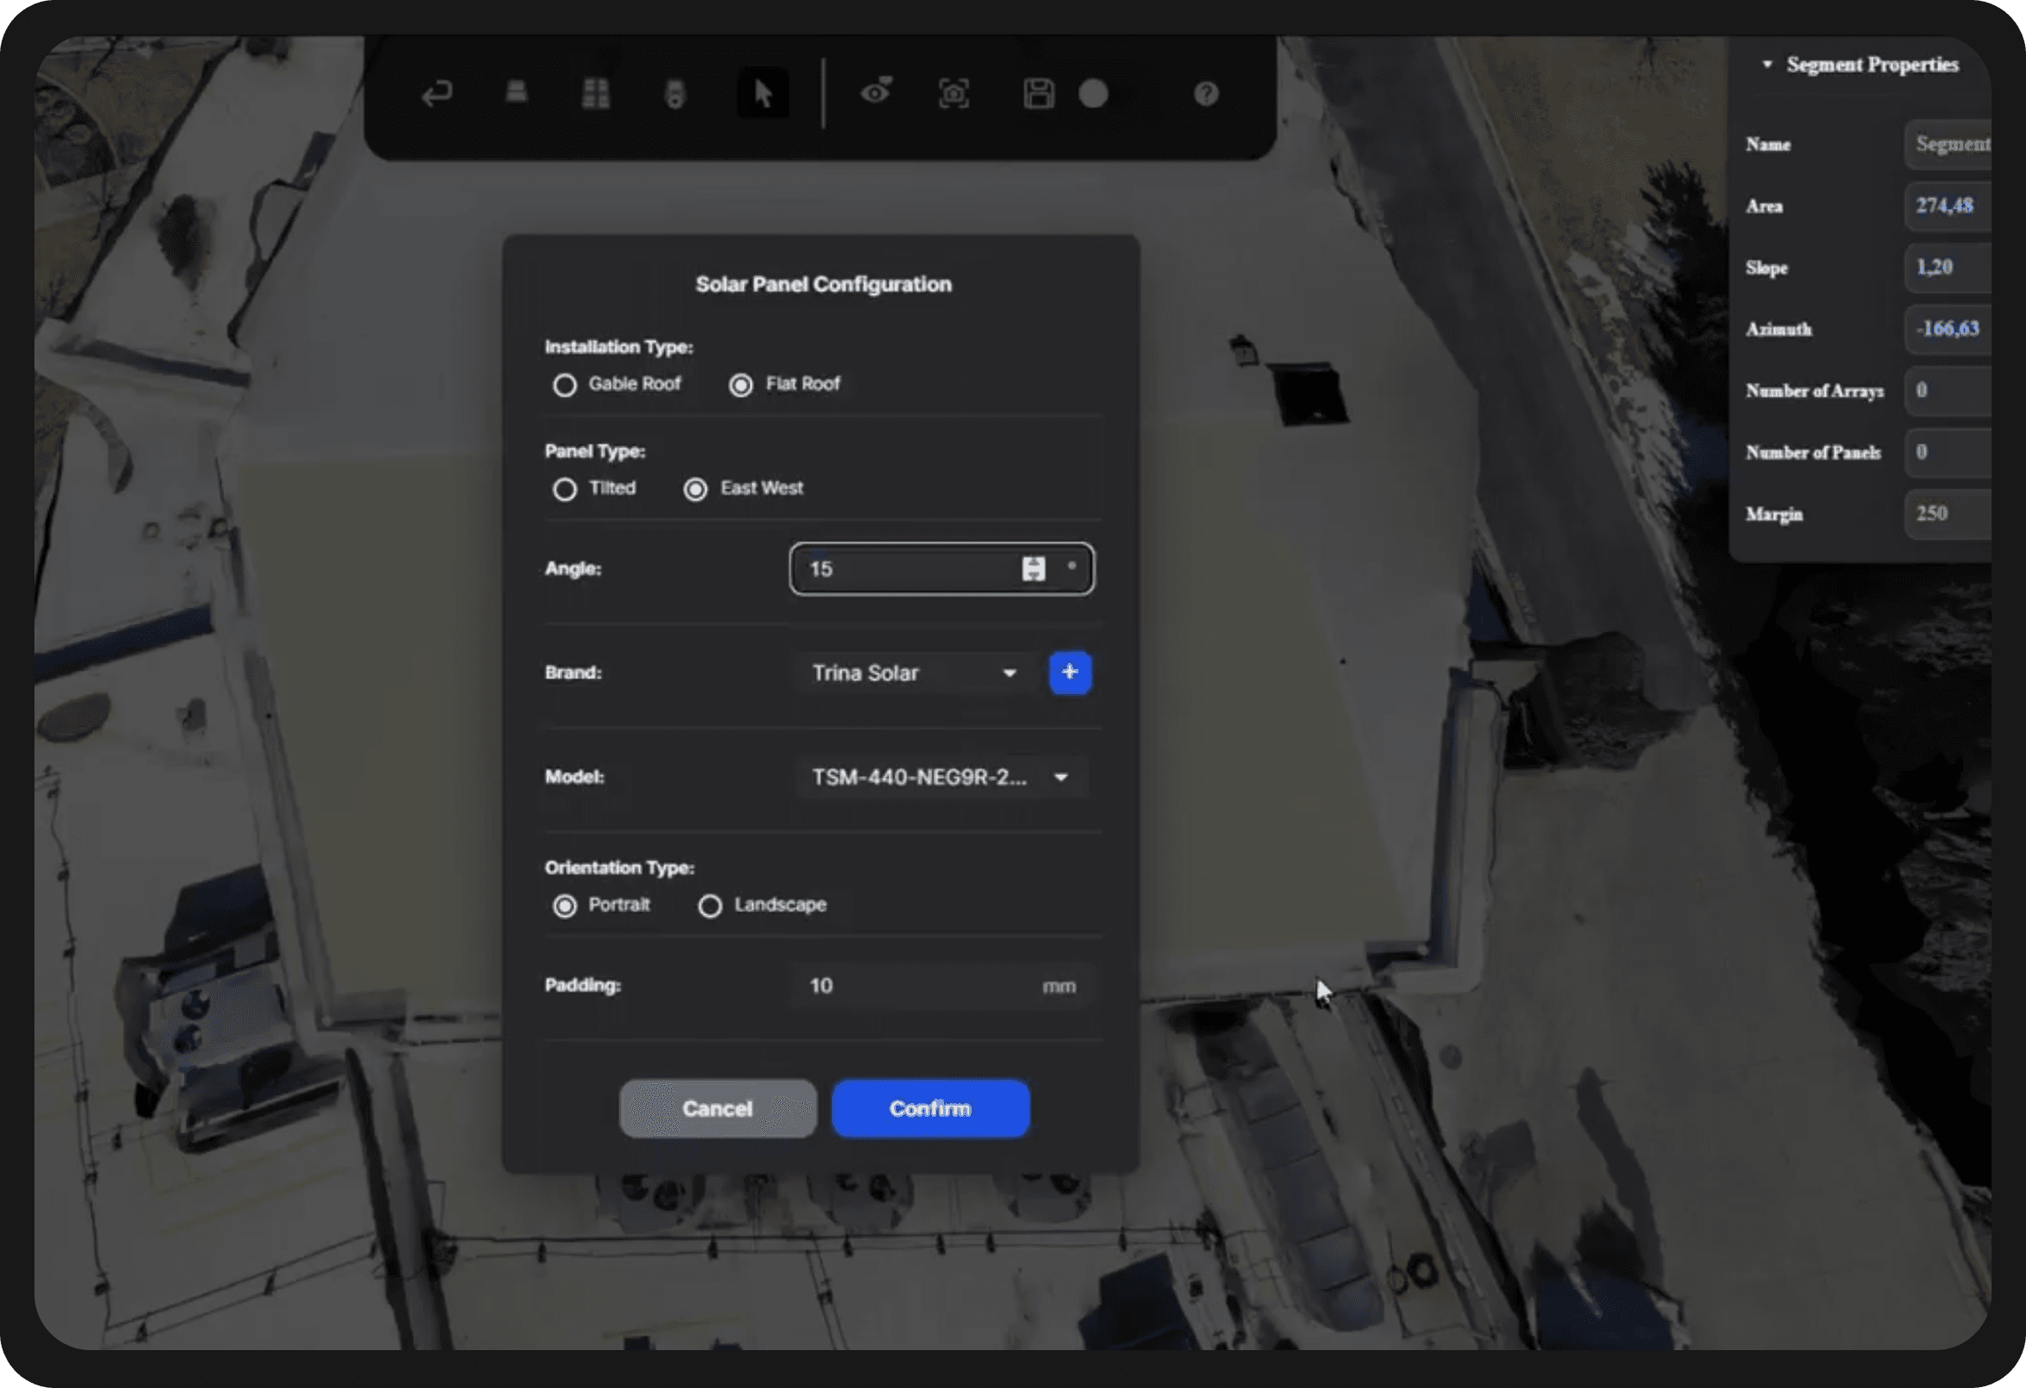Click the record circle icon in the toolbar

point(1094,94)
